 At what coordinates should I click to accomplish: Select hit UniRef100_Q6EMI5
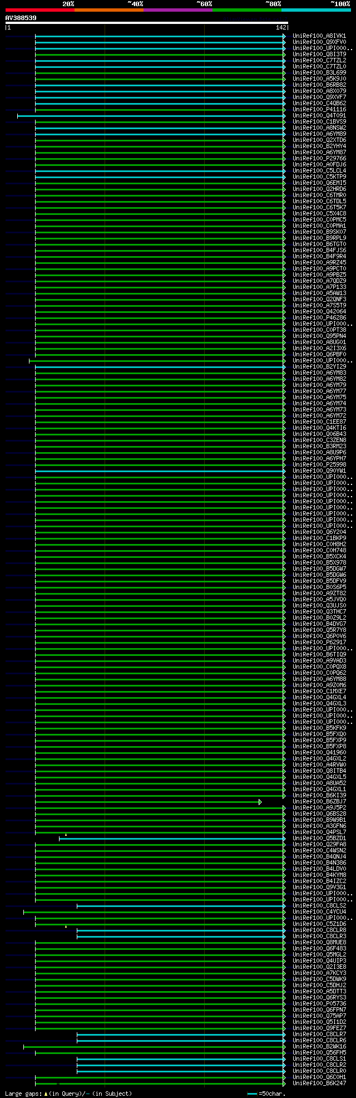click(319, 183)
